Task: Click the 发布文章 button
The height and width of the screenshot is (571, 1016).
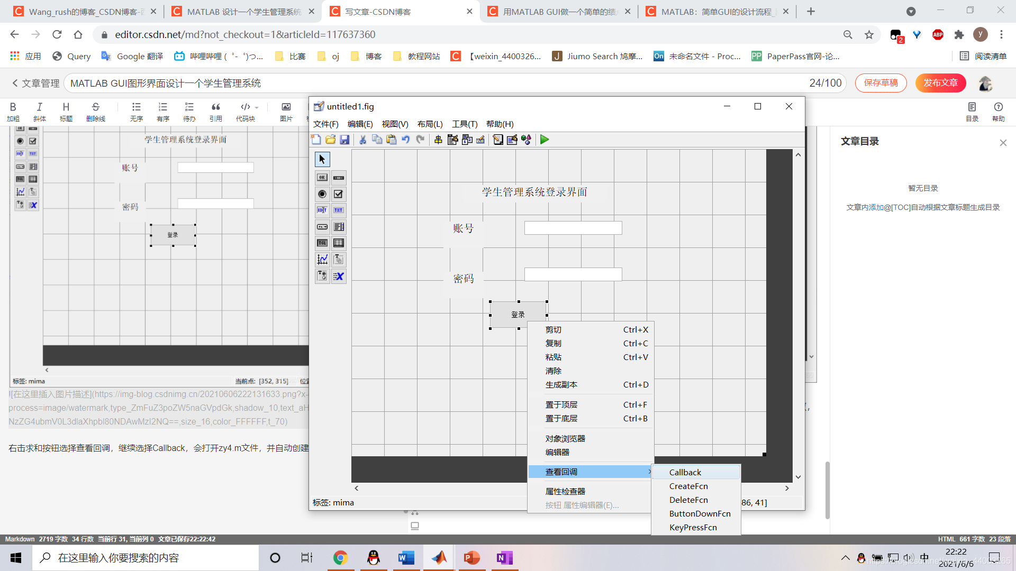Action: (940, 83)
